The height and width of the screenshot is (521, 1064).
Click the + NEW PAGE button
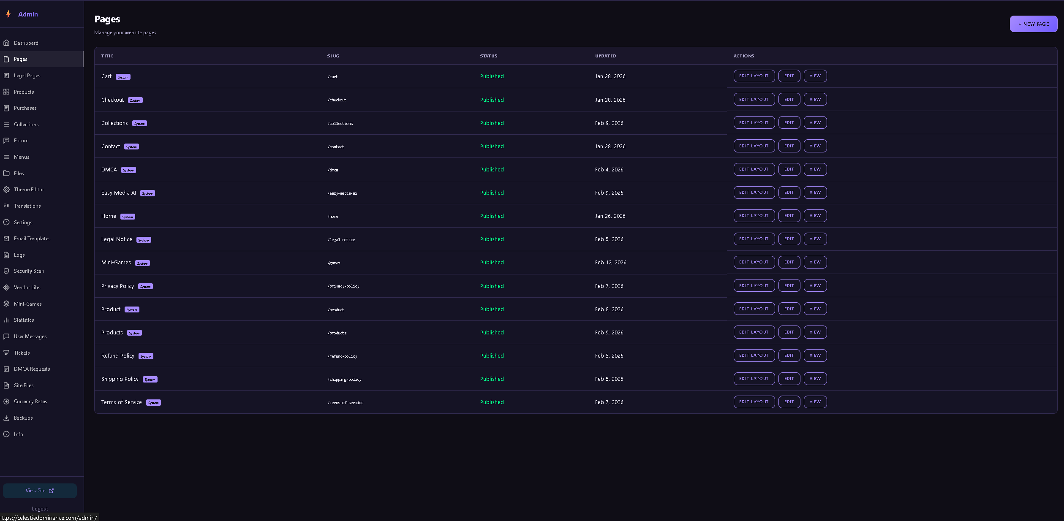1033,24
